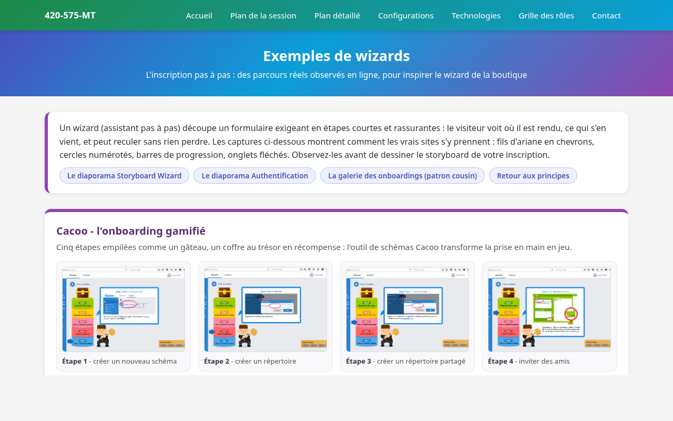Click the L'inscription pas à pas subtitle

click(336, 75)
